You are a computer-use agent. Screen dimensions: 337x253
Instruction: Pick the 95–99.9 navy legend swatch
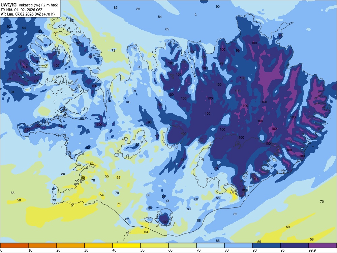pos(295,246)
